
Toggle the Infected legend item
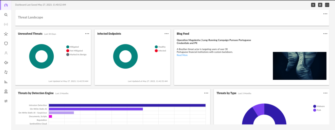160,51
